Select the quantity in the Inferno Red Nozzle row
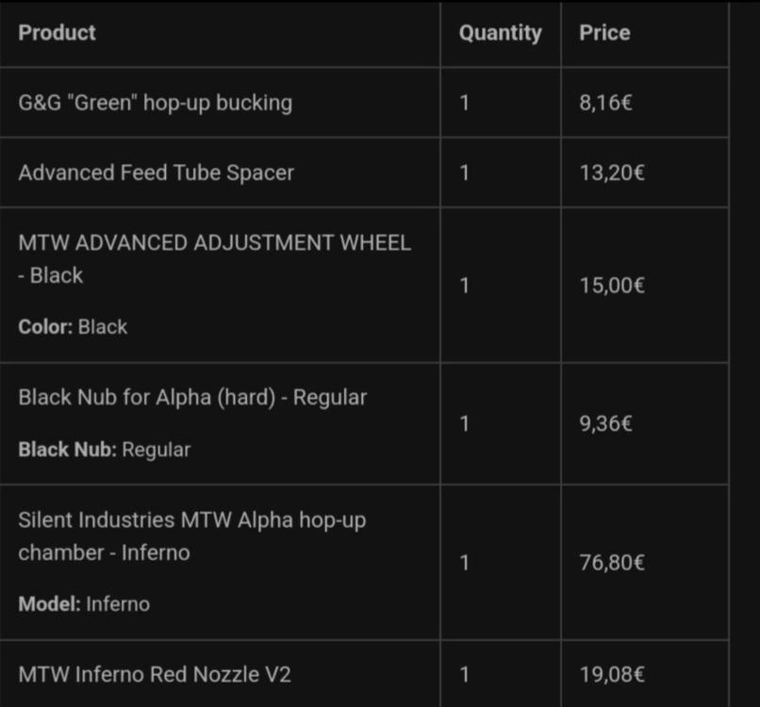Screen dimensions: 760x707 (464, 674)
